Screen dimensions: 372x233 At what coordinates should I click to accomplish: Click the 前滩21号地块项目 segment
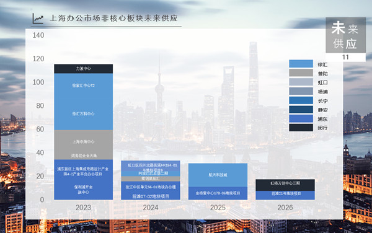click(285, 195)
